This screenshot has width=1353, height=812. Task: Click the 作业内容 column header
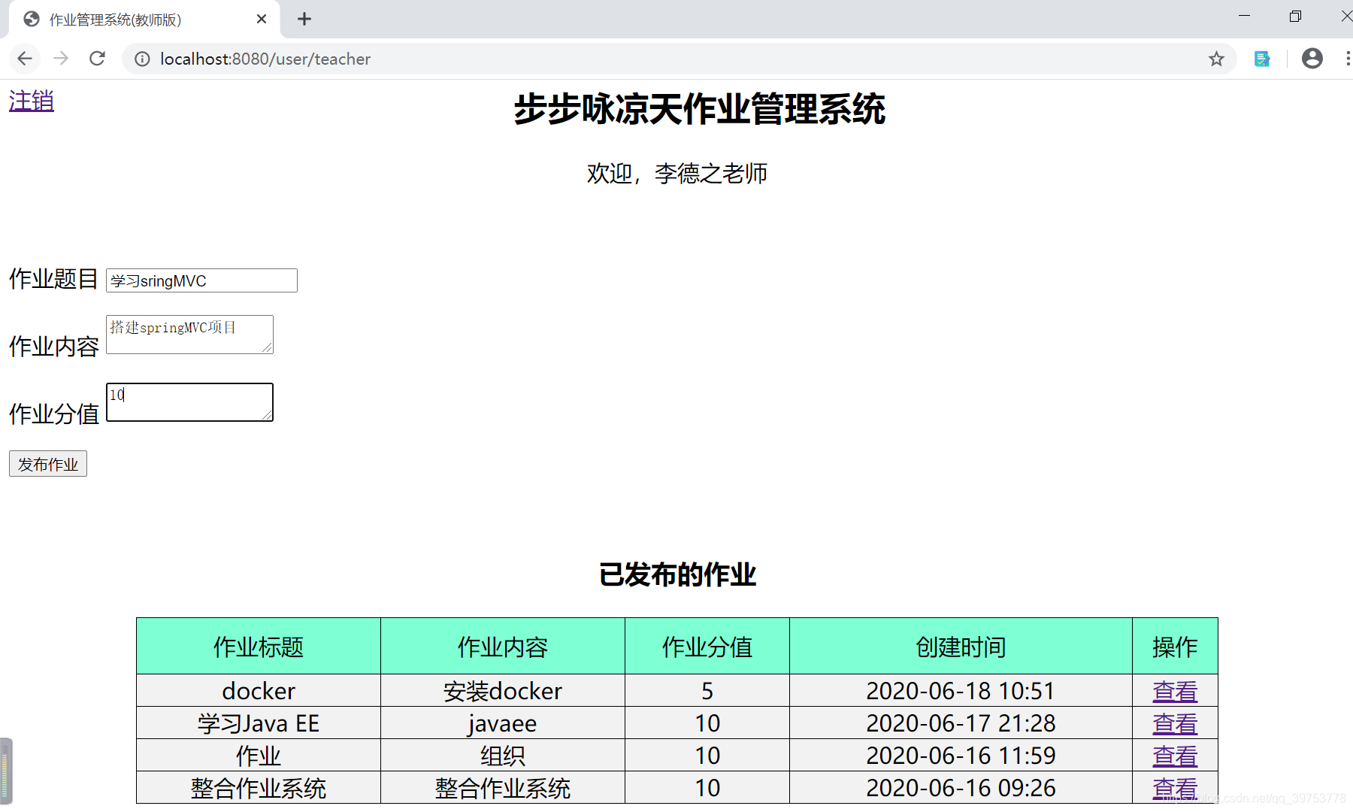pos(503,647)
